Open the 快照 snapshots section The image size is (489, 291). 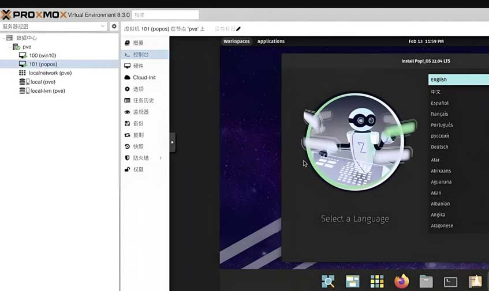tap(138, 146)
